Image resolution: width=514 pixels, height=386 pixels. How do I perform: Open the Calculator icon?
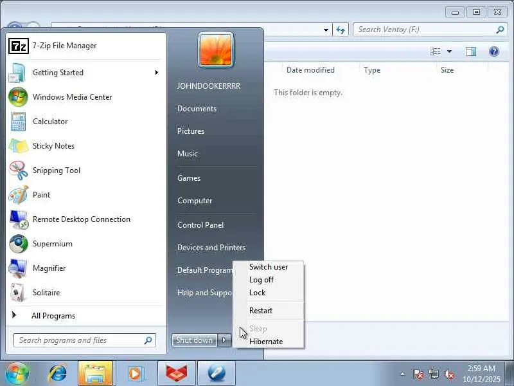point(18,122)
